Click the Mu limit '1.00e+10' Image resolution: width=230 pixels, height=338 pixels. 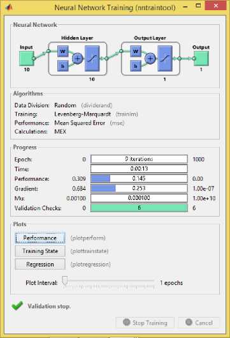pyautogui.click(x=204, y=198)
